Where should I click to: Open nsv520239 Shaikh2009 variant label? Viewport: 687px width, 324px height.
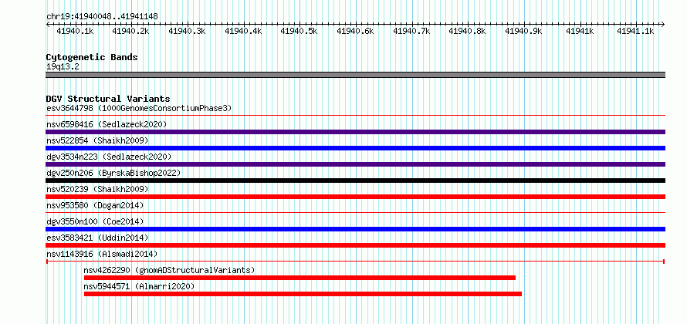coord(97,189)
